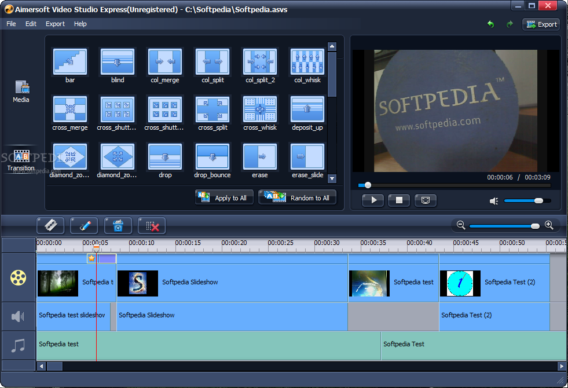Image resolution: width=568 pixels, height=388 pixels.
Task: Click the Export button at top right
Action: (541, 24)
